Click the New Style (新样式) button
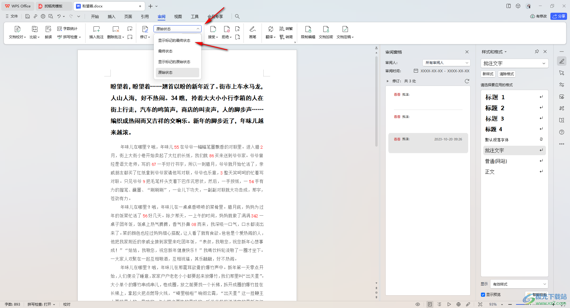 [488, 74]
